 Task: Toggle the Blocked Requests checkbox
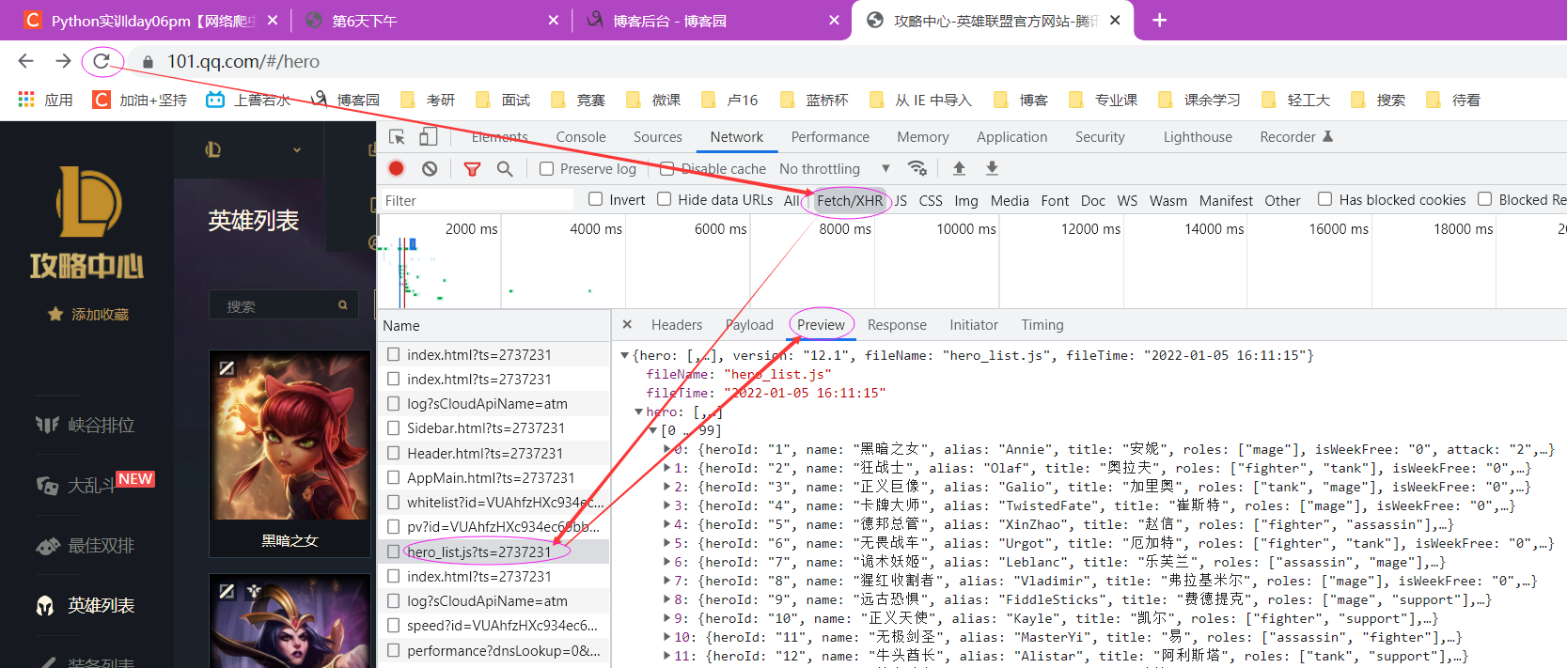(x=1484, y=199)
